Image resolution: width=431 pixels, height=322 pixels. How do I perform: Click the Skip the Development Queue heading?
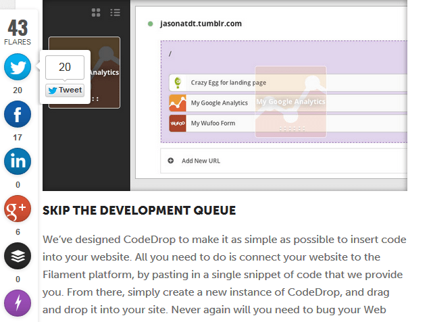[x=139, y=211]
